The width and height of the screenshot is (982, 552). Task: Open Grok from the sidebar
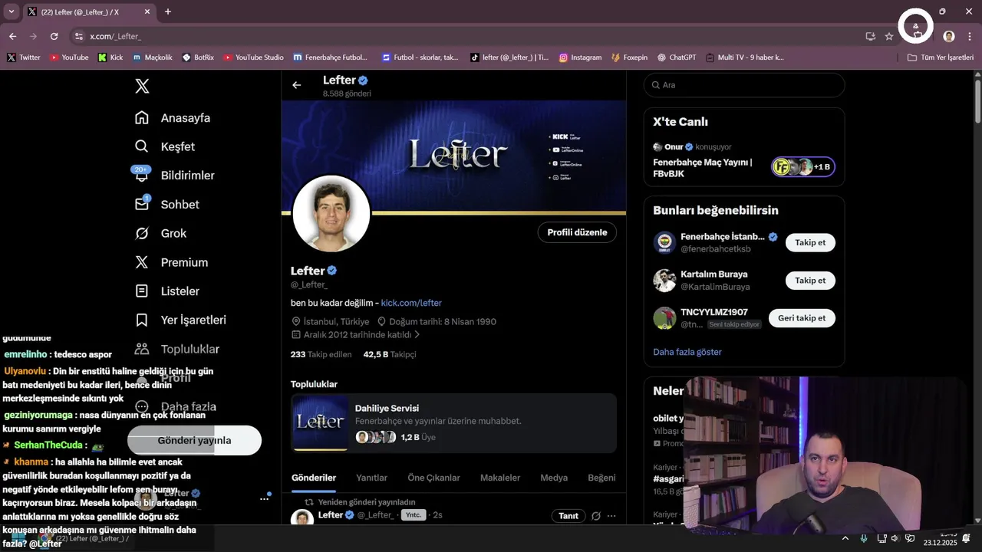coord(161,233)
